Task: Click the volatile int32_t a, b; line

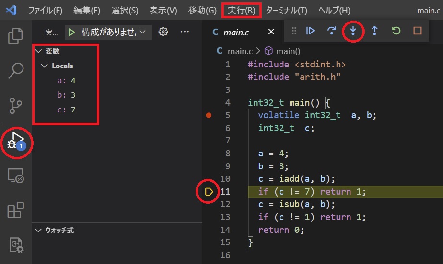Action: (317, 115)
